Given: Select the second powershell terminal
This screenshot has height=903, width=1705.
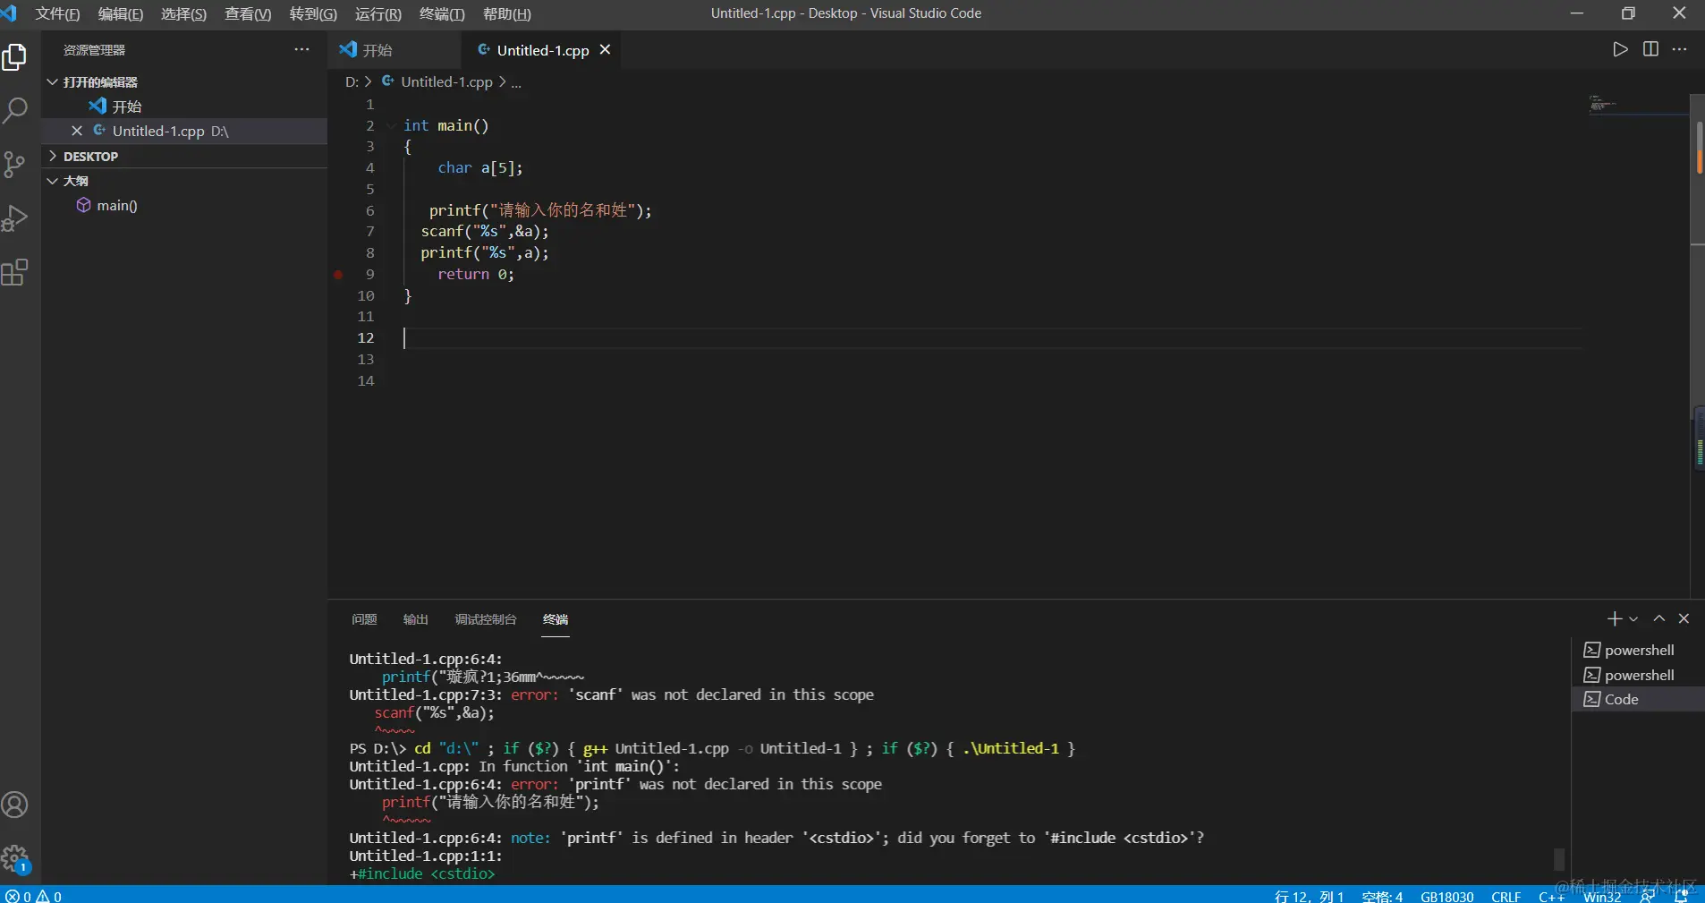Looking at the screenshot, I should pyautogui.click(x=1637, y=675).
